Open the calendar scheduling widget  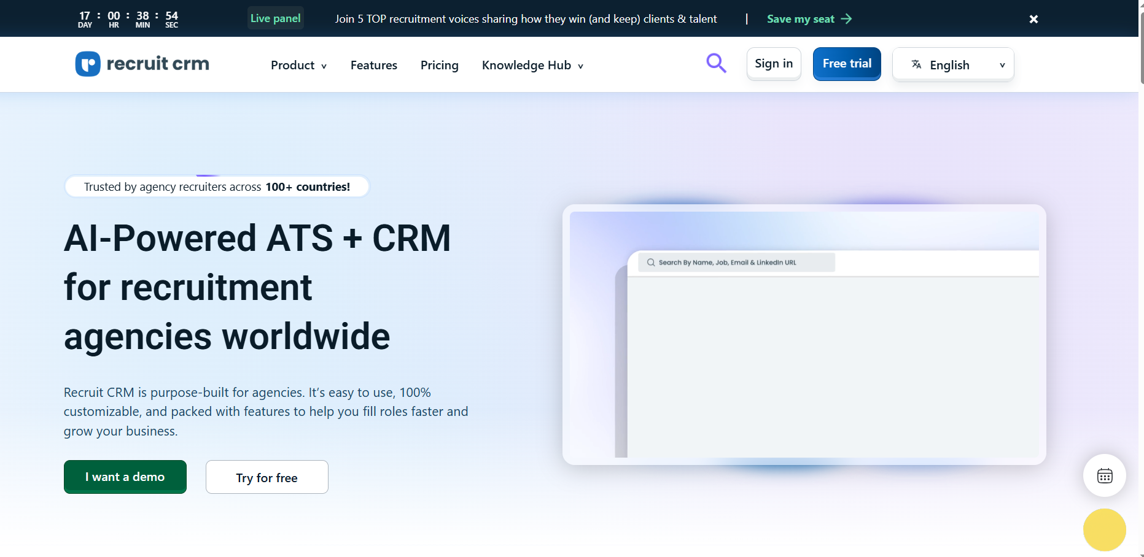pos(1104,475)
